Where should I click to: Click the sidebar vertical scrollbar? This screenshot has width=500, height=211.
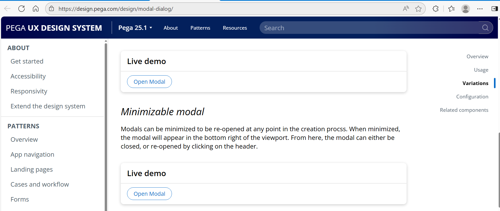coord(106,126)
